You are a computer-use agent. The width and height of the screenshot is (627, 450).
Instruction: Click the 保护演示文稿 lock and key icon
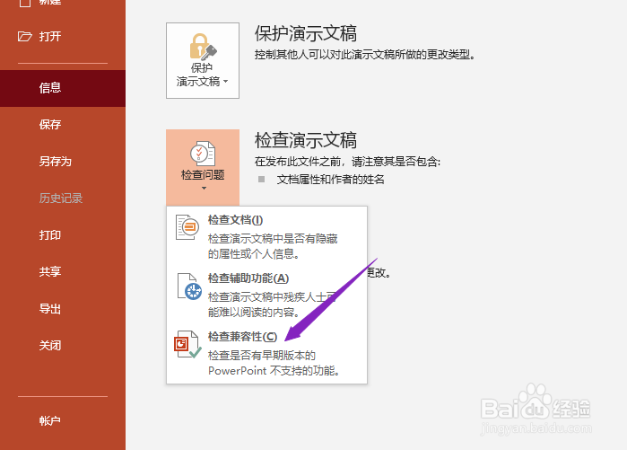pyautogui.click(x=203, y=47)
